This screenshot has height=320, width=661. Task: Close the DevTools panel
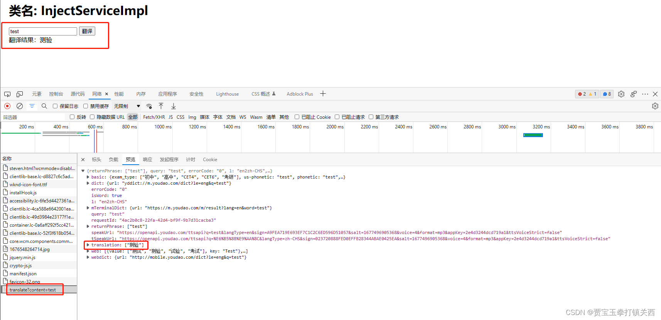(x=655, y=94)
